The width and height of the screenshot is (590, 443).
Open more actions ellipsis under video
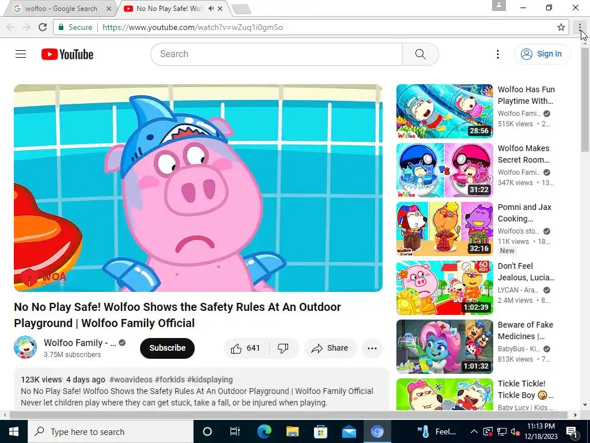pos(372,348)
